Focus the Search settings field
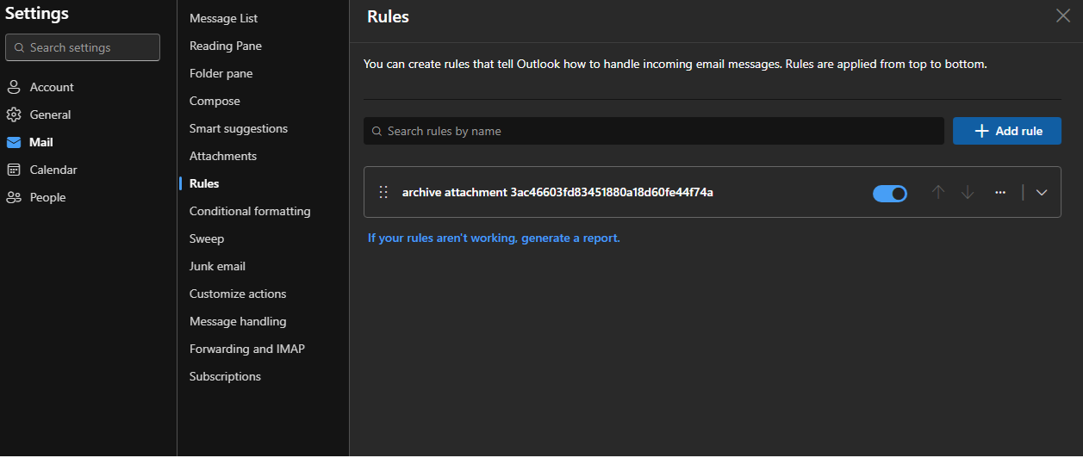This screenshot has width=1083, height=458. tap(83, 47)
